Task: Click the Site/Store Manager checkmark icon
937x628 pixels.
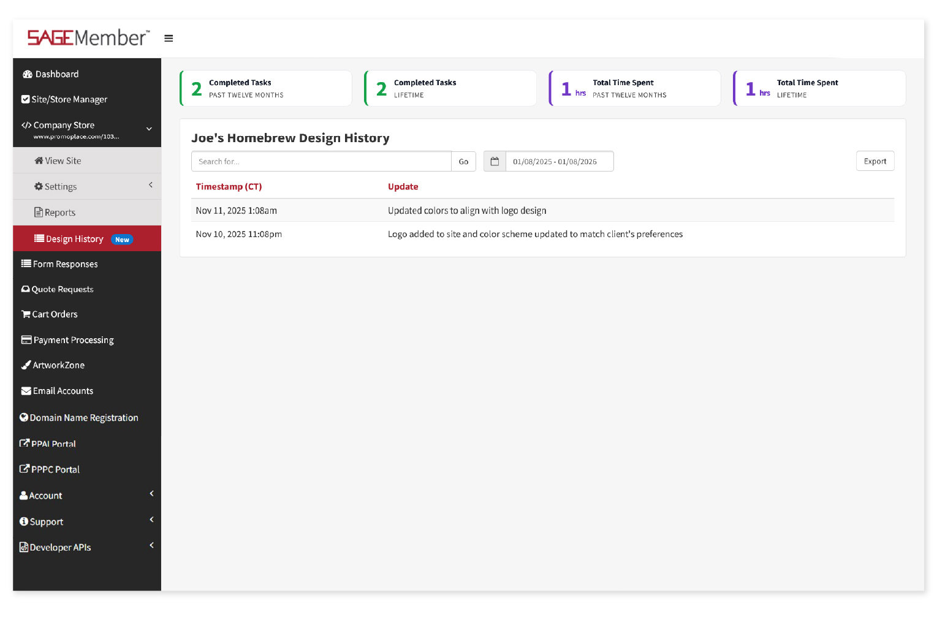Action: (x=26, y=99)
